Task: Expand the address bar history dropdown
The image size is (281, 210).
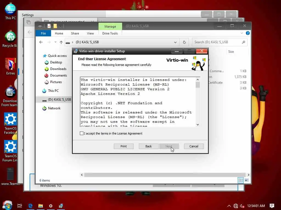Action: click(175, 42)
